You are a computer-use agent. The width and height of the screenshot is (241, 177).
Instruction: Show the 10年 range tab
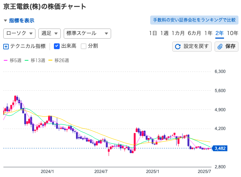coord(233,33)
